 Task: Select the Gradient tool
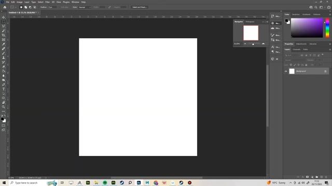click(4, 71)
